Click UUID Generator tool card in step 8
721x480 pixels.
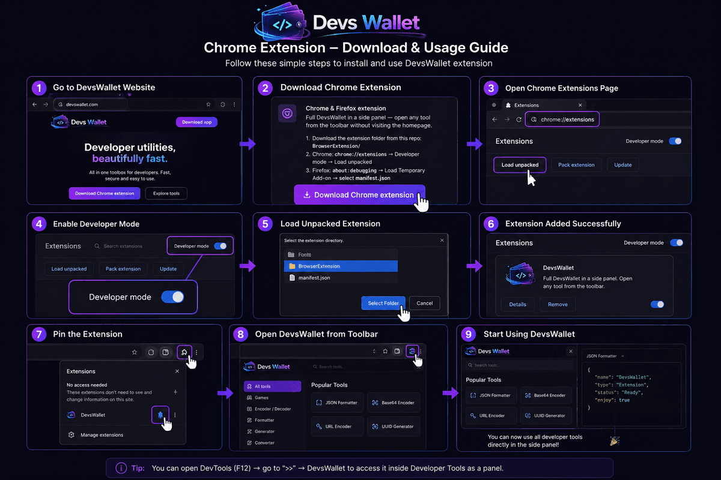coord(393,427)
